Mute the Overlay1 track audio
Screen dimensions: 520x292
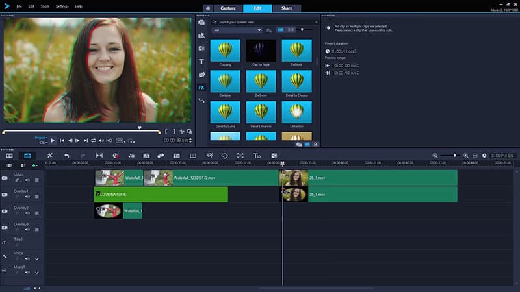click(27, 197)
